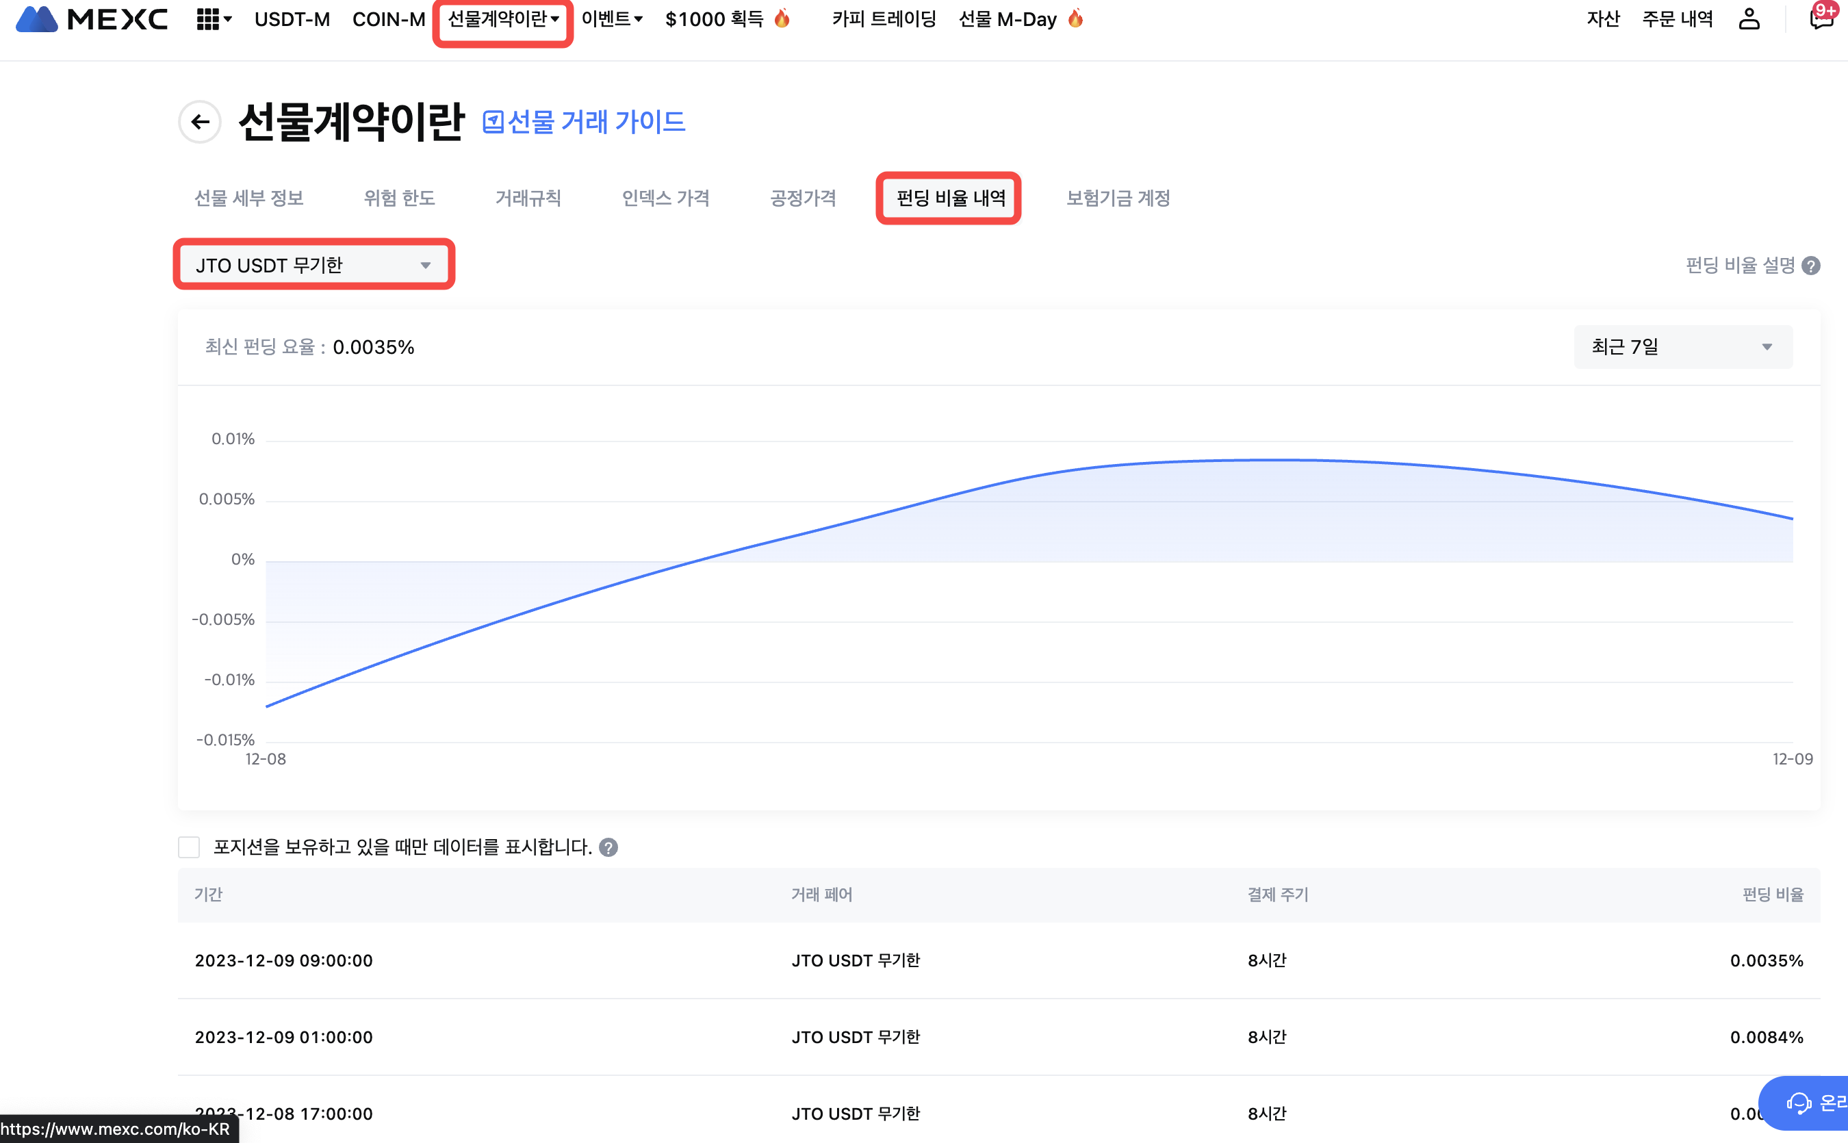Toggle the position-only data display option
Viewport: 1848px width, 1143px height.
[188, 847]
